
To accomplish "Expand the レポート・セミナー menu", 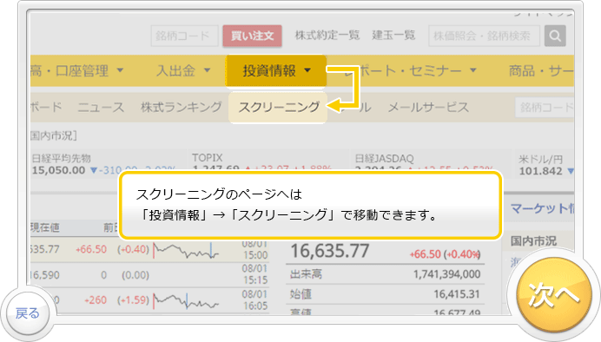I will pos(410,71).
